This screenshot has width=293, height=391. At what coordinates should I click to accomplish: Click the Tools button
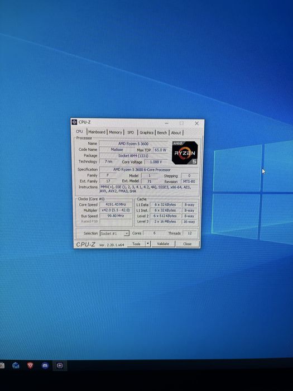pyautogui.click(x=136, y=244)
